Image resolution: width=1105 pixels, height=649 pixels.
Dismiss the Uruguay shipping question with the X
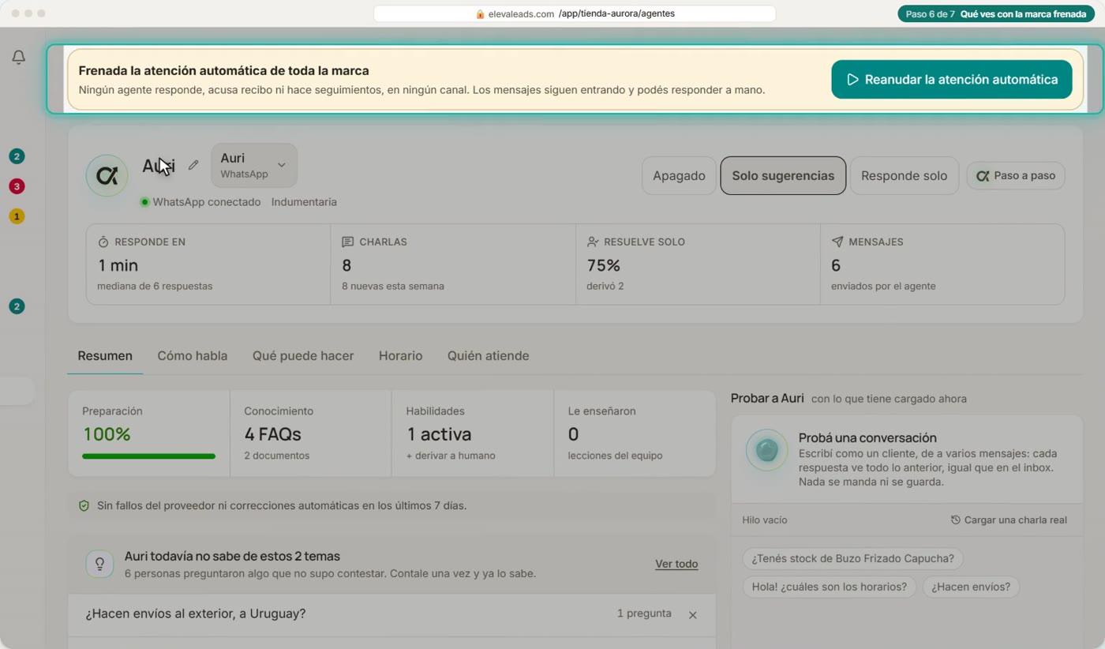[x=692, y=614]
